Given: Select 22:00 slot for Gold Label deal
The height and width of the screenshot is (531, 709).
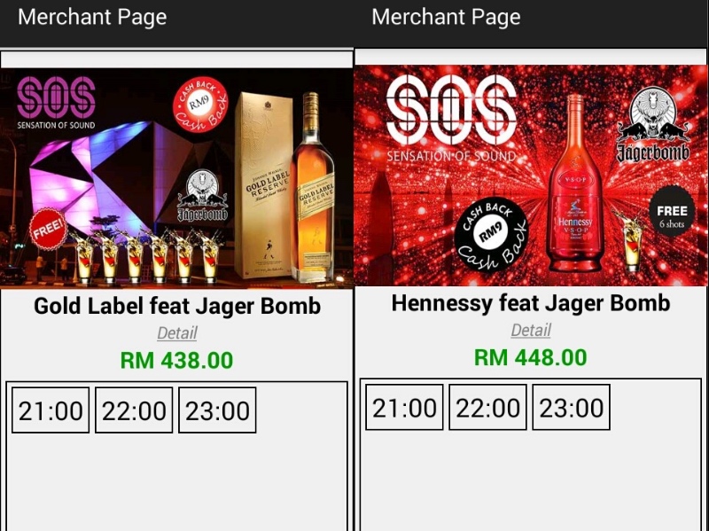Looking at the screenshot, I should pos(134,410).
